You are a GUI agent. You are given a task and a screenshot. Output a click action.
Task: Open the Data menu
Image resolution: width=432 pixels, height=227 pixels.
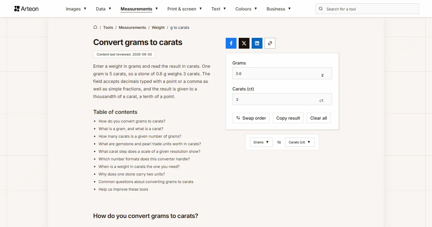pos(103,9)
